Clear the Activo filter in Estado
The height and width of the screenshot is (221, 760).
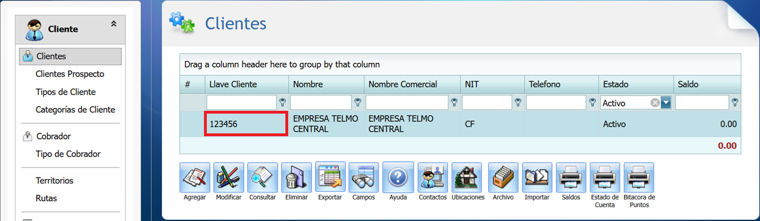tap(655, 103)
